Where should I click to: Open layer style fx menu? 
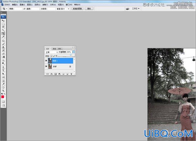point(52,74)
